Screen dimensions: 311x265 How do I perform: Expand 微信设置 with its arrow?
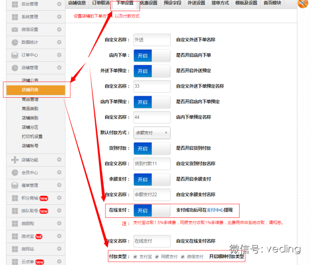click(x=59, y=29)
